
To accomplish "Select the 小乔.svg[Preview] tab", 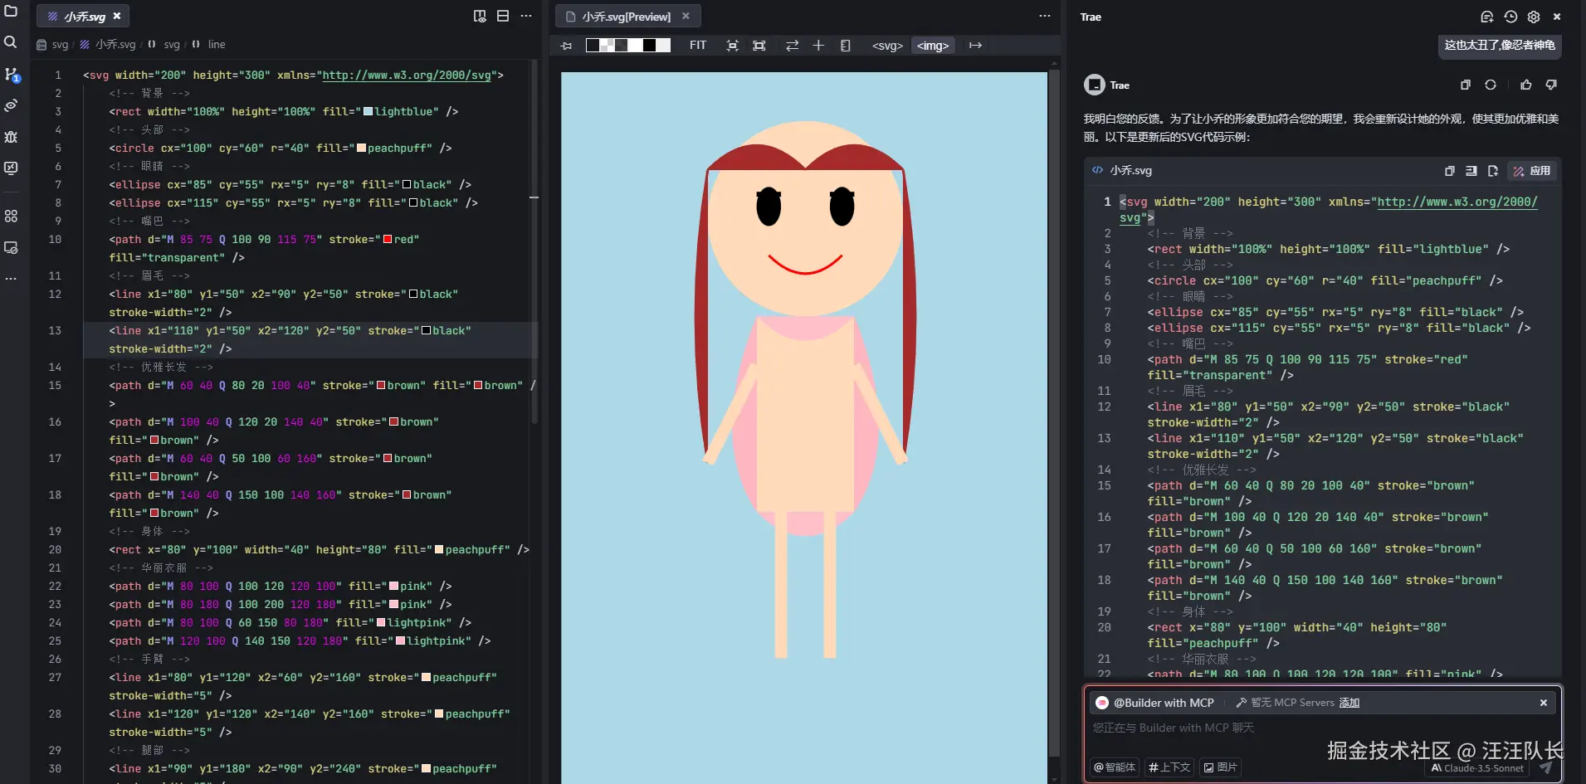I will (626, 17).
